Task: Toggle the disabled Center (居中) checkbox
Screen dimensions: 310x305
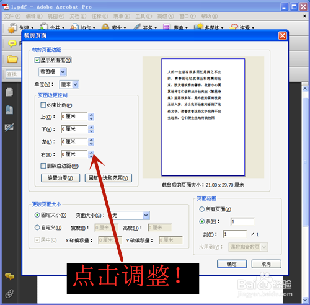Action: click(x=37, y=240)
